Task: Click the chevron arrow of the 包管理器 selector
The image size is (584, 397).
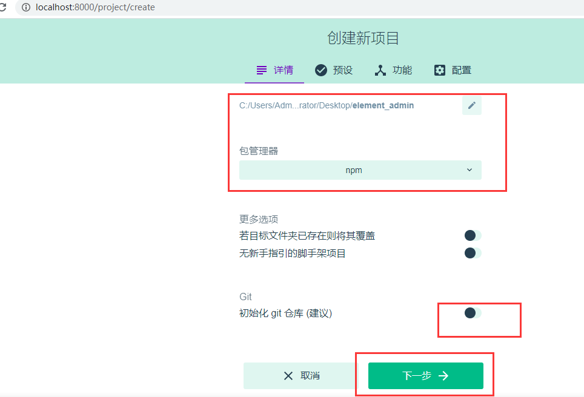Action: click(x=470, y=170)
